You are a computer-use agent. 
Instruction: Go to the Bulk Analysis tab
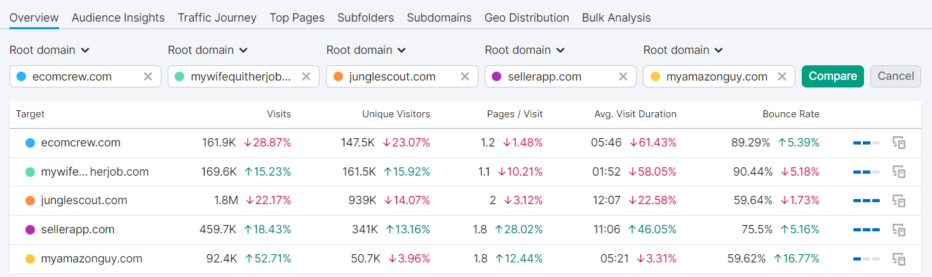616,18
